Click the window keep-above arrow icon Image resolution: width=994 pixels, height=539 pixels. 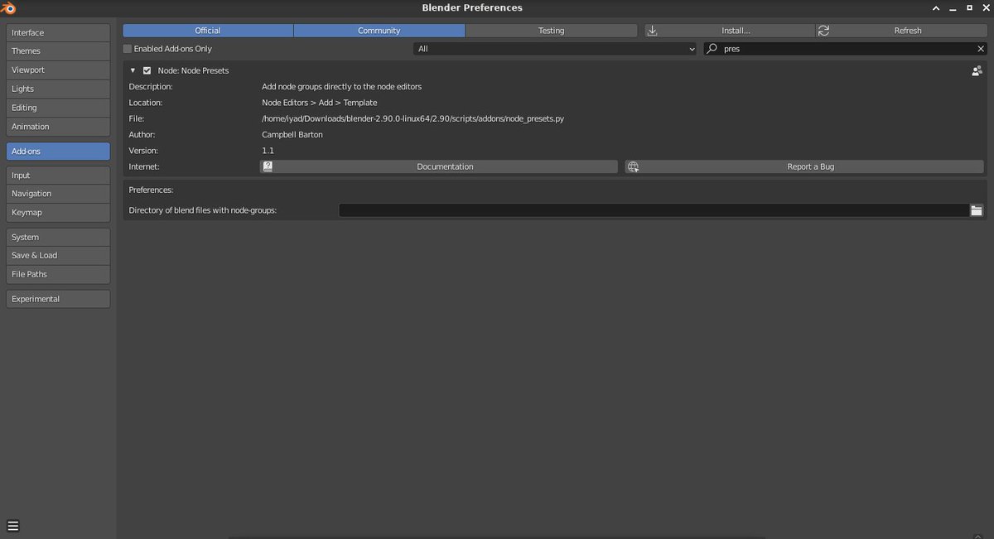point(936,7)
